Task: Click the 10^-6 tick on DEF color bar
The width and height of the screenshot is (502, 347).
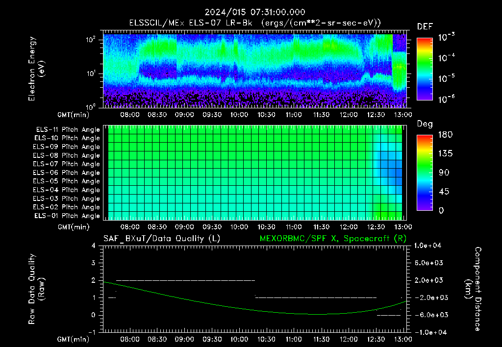Action: coord(446,99)
